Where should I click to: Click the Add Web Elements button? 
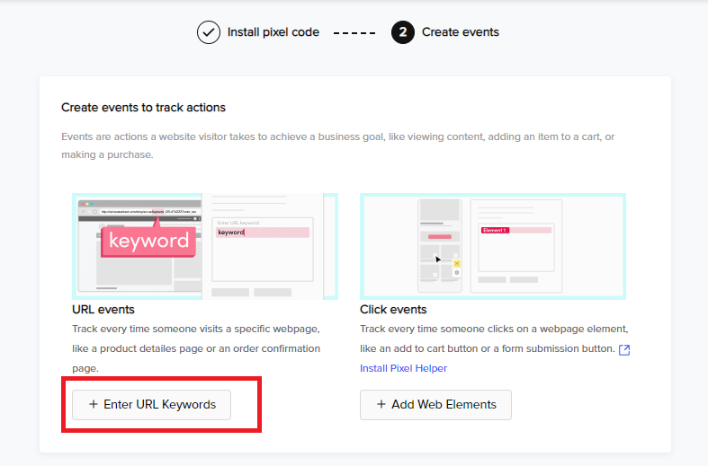click(x=435, y=405)
